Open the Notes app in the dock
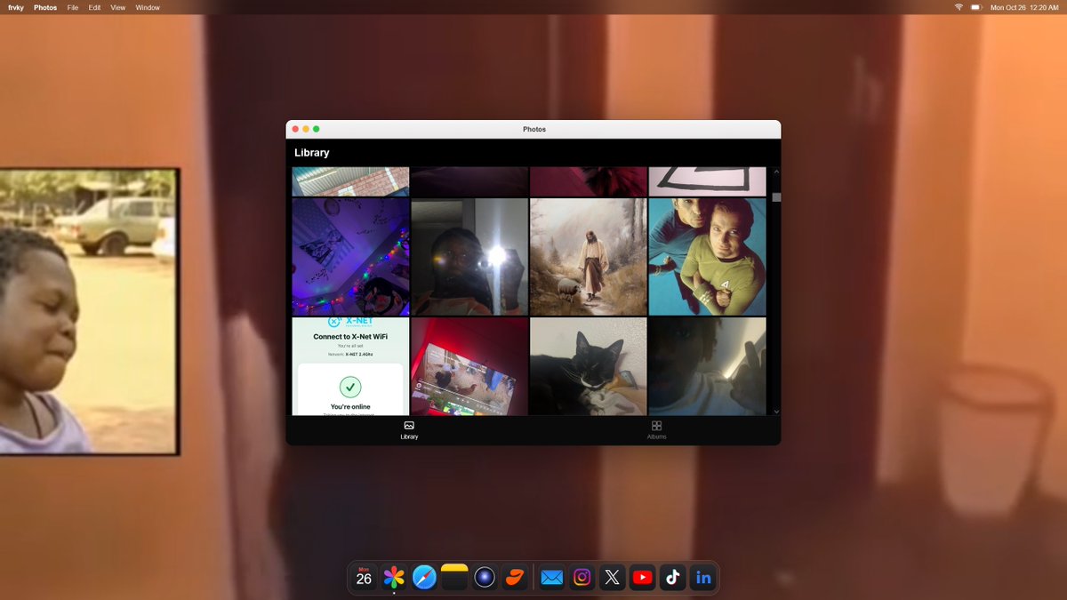The image size is (1067, 600). (454, 578)
